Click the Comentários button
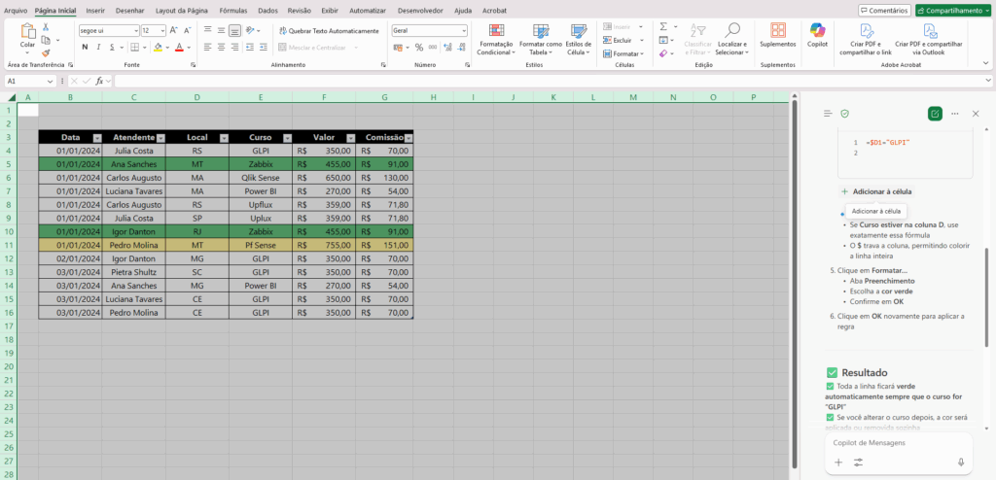 coord(884,10)
